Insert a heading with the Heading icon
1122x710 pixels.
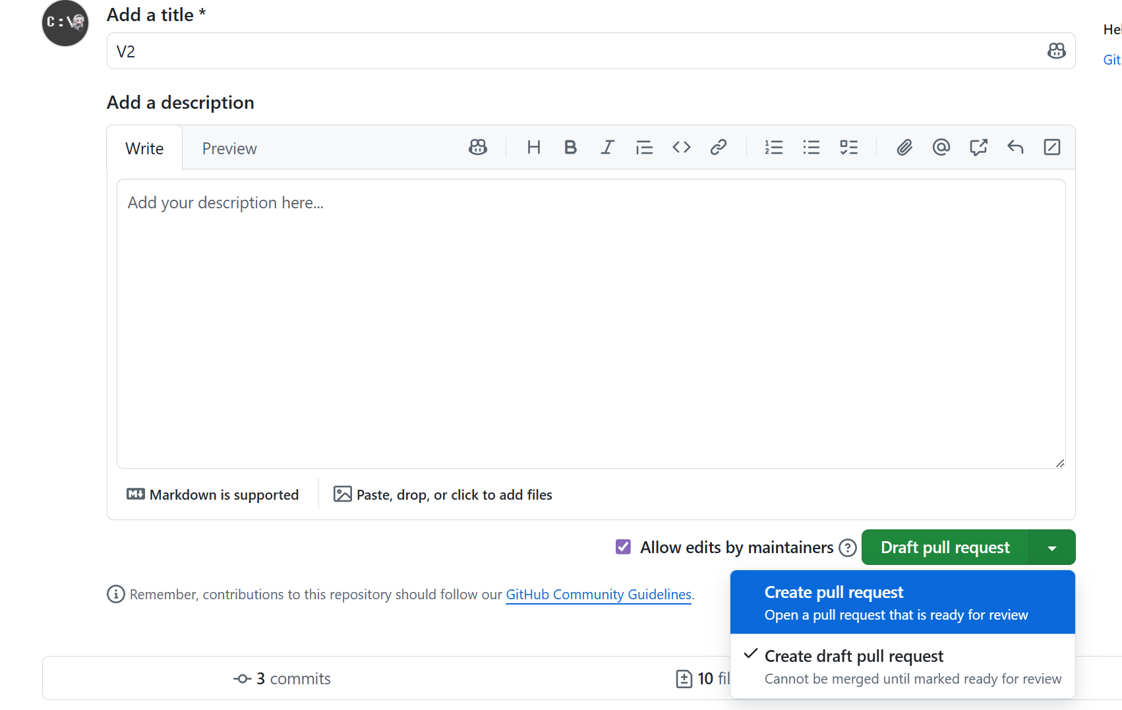pos(533,147)
